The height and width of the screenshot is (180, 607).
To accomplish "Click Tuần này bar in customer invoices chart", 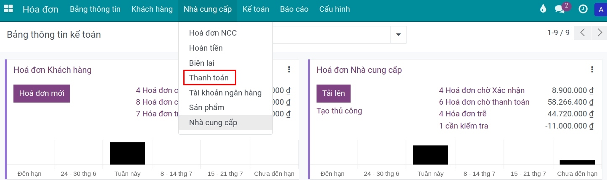I will pos(127,153).
